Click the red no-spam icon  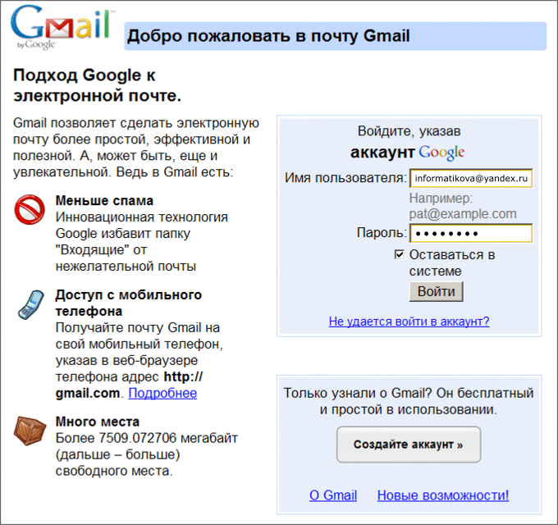pyautogui.click(x=30, y=209)
